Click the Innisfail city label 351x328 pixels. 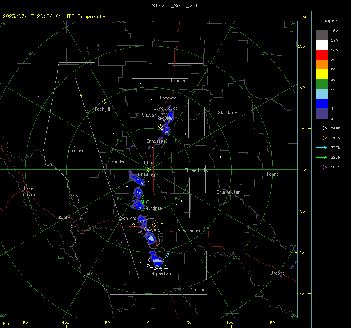(x=157, y=141)
